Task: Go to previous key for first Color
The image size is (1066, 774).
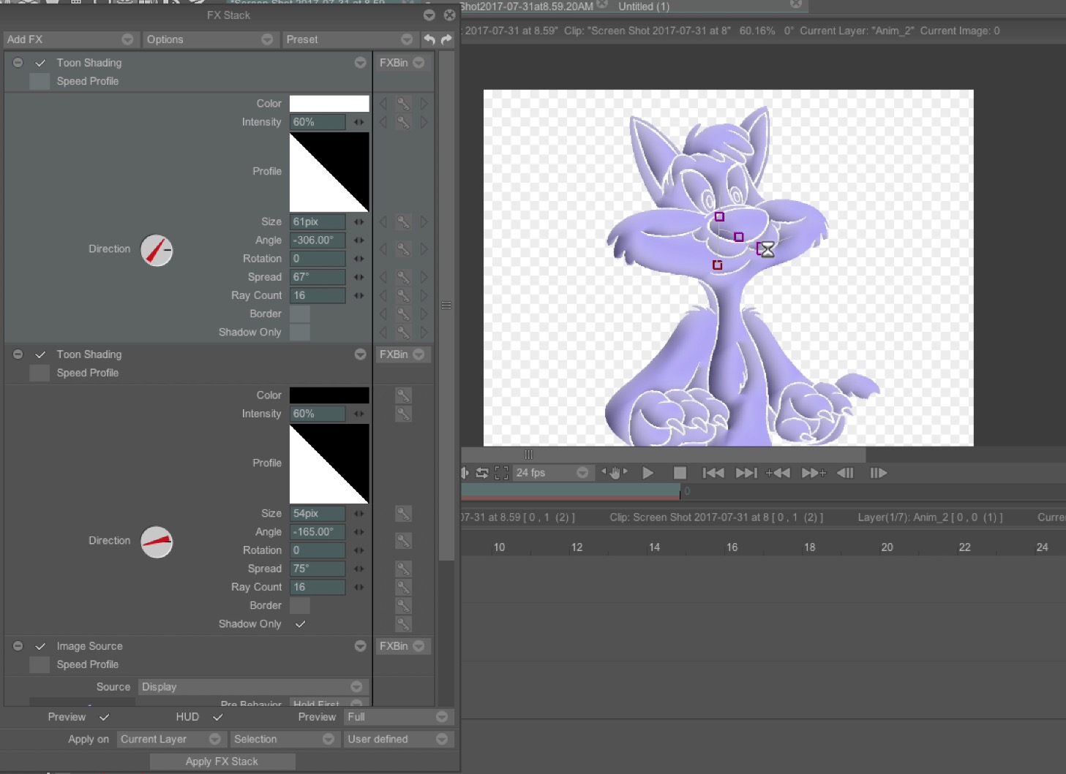Action: (x=383, y=104)
